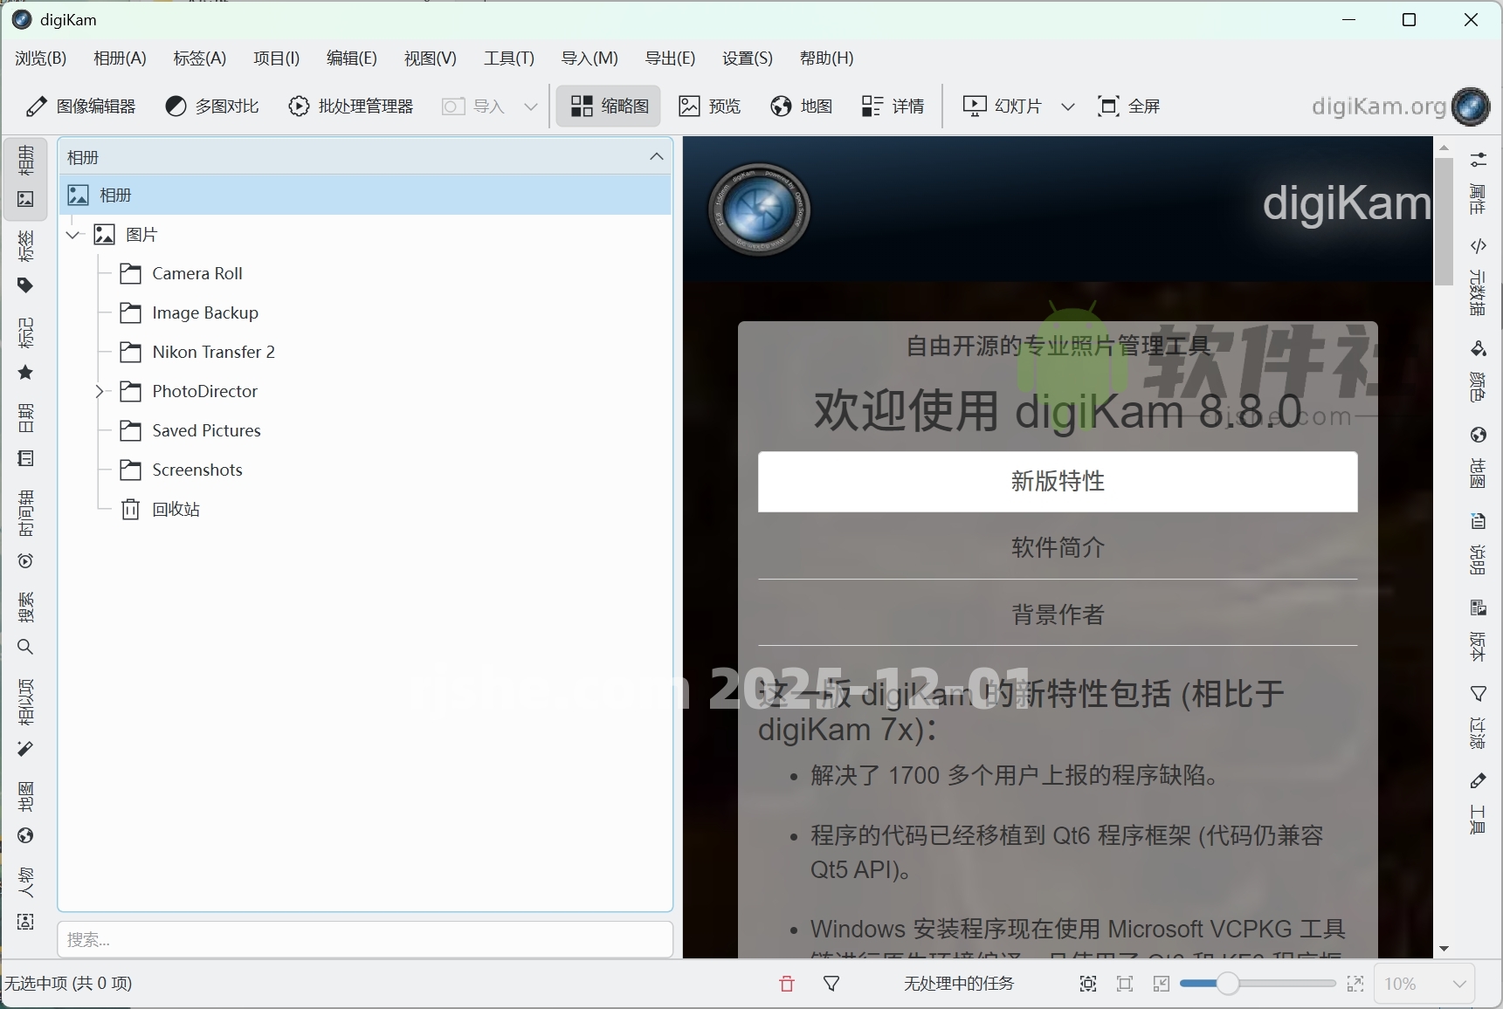Open the 图像编辑器 image editor
The height and width of the screenshot is (1009, 1503).
pos(83,106)
